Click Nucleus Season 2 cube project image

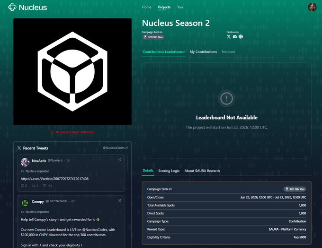coord(72,71)
